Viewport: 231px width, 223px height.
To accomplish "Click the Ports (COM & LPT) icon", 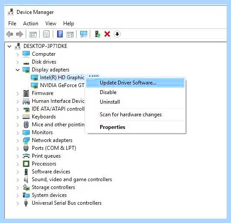I will (26, 148).
